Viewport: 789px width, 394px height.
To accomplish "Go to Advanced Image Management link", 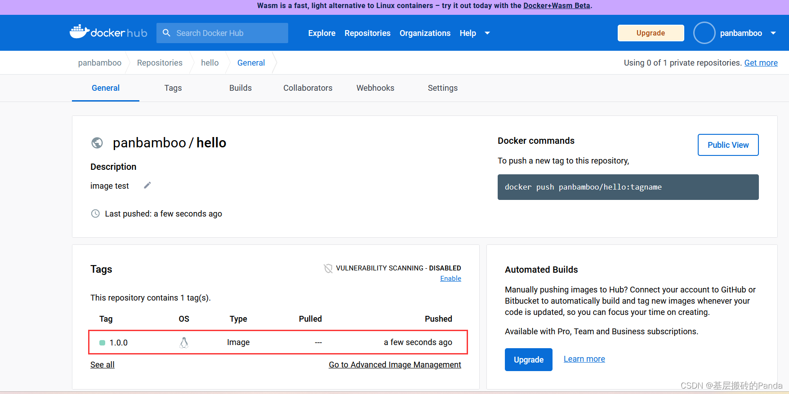I will pos(395,365).
